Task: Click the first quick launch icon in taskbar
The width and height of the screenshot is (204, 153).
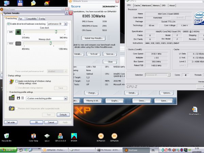Action: tap(21, 150)
